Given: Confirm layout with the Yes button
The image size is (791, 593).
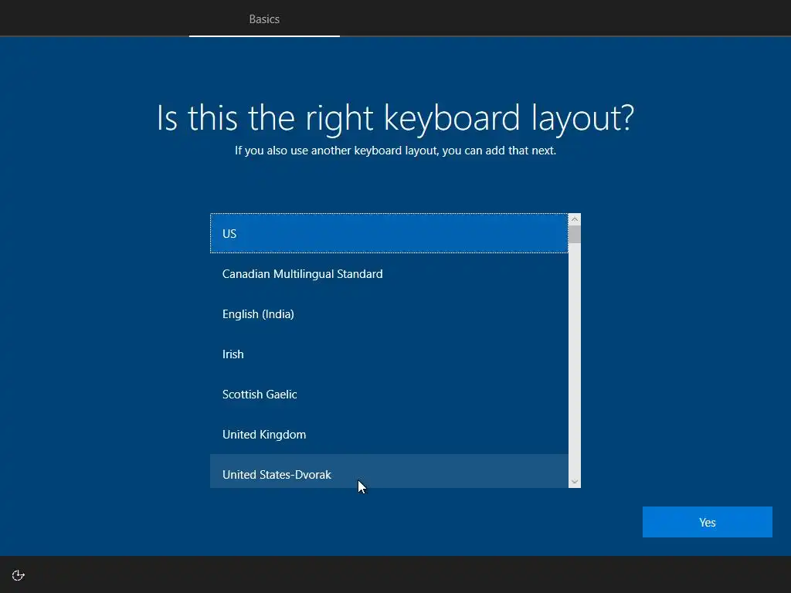Looking at the screenshot, I should [x=708, y=522].
